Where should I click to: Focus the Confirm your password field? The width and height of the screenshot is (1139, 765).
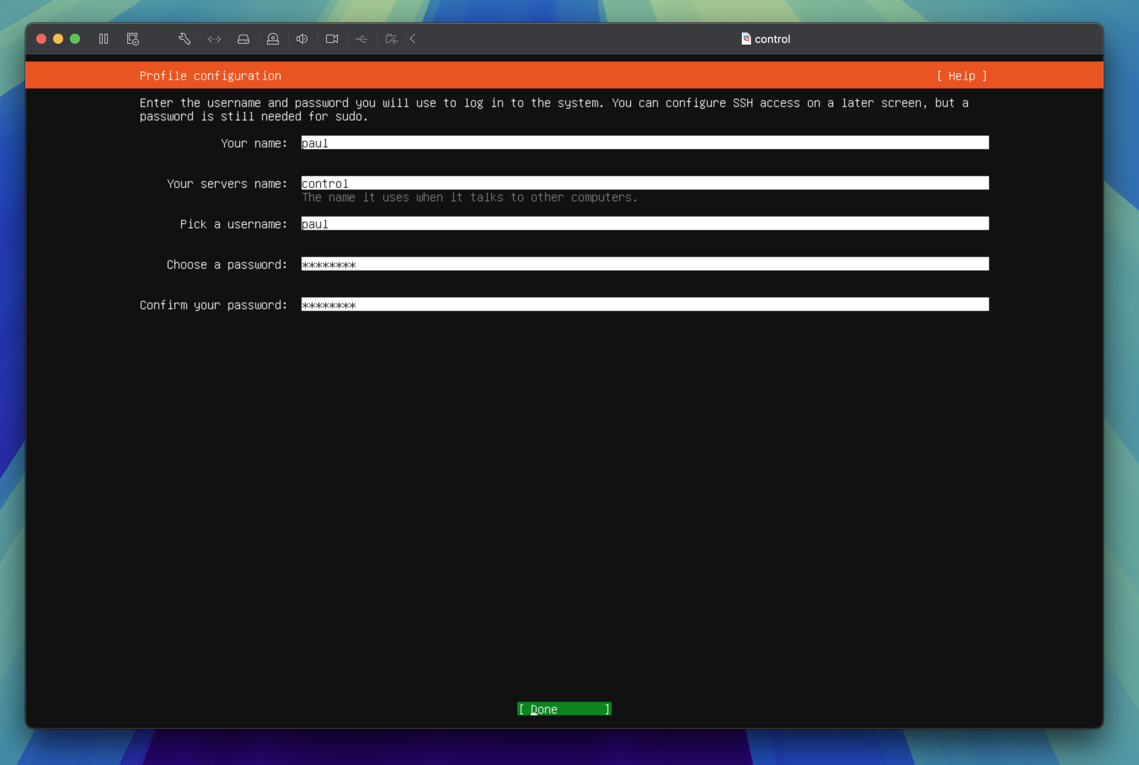(x=644, y=305)
